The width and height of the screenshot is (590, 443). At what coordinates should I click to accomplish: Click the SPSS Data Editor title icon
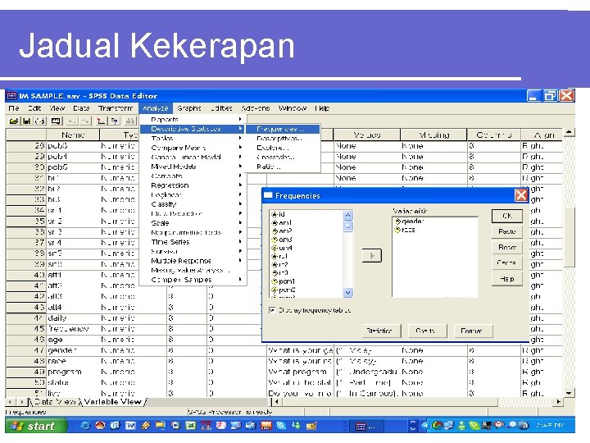tap(12, 96)
